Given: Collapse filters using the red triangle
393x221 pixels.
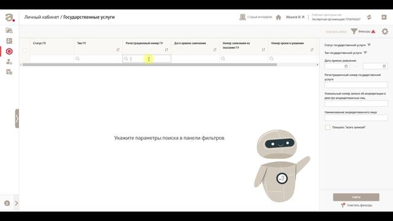Looking at the screenshot, I should point(373,31).
